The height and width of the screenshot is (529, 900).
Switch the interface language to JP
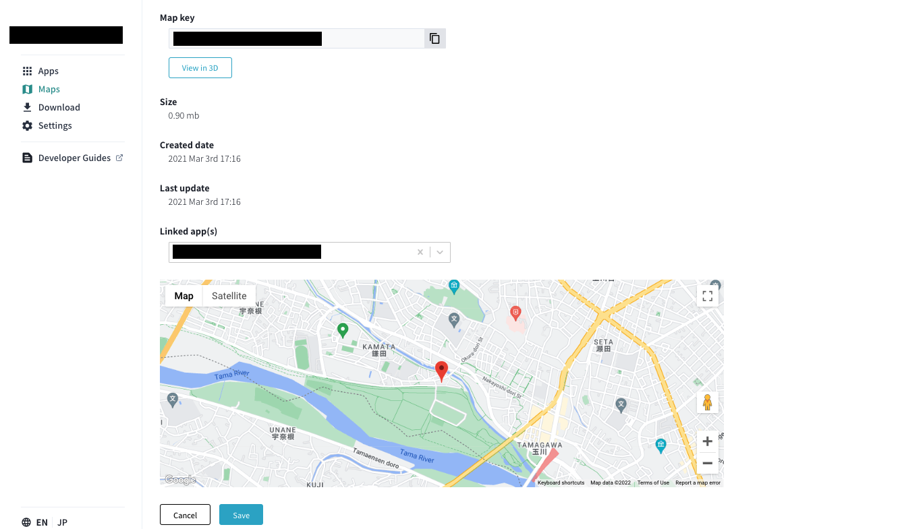[61, 522]
